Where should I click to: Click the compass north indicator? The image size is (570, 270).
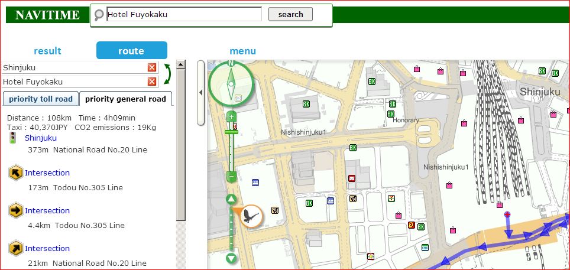click(x=231, y=63)
